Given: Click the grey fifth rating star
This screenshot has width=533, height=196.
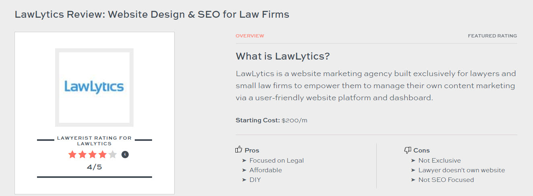Looking at the screenshot, I should [x=113, y=154].
